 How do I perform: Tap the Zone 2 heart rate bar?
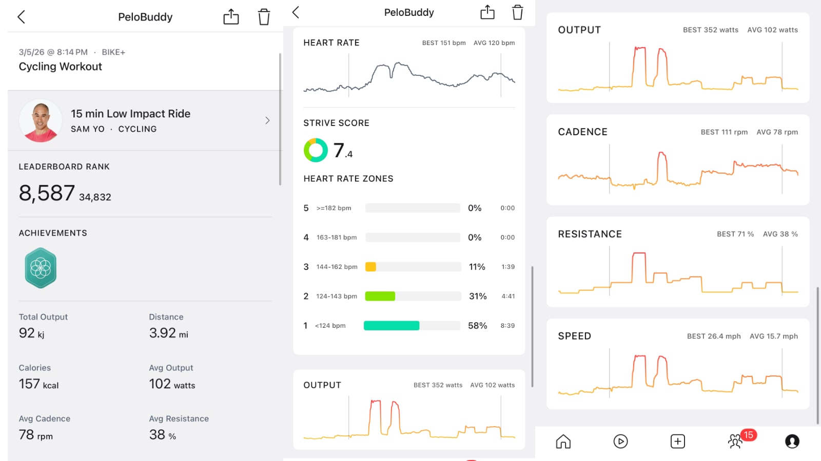pyautogui.click(x=380, y=296)
